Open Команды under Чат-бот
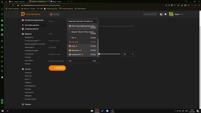Viewport: 201px width, 113px height. click(x=28, y=89)
